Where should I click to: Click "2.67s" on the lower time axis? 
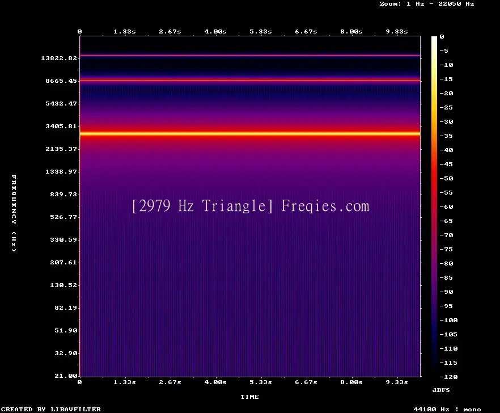point(170,382)
